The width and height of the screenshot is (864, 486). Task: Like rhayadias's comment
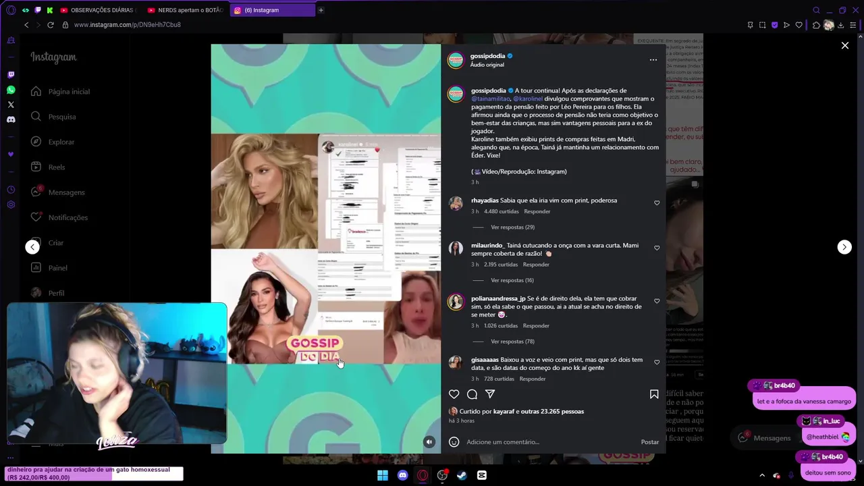(657, 202)
